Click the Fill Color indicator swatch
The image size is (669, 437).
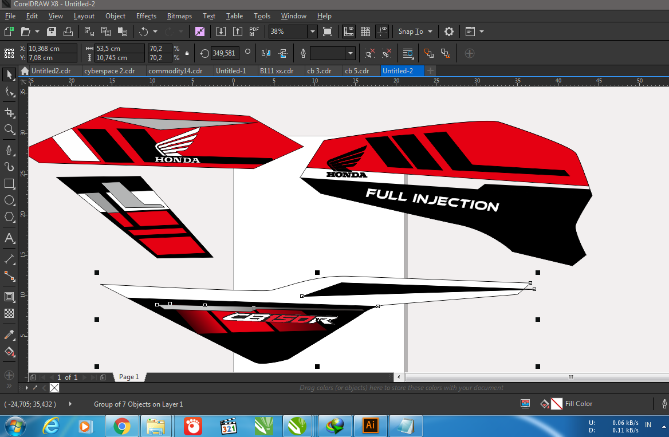[556, 404]
